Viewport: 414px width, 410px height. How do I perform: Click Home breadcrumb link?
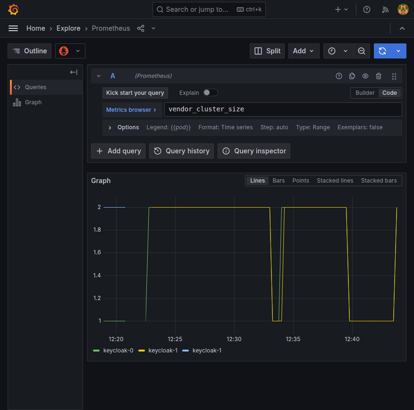coord(36,28)
